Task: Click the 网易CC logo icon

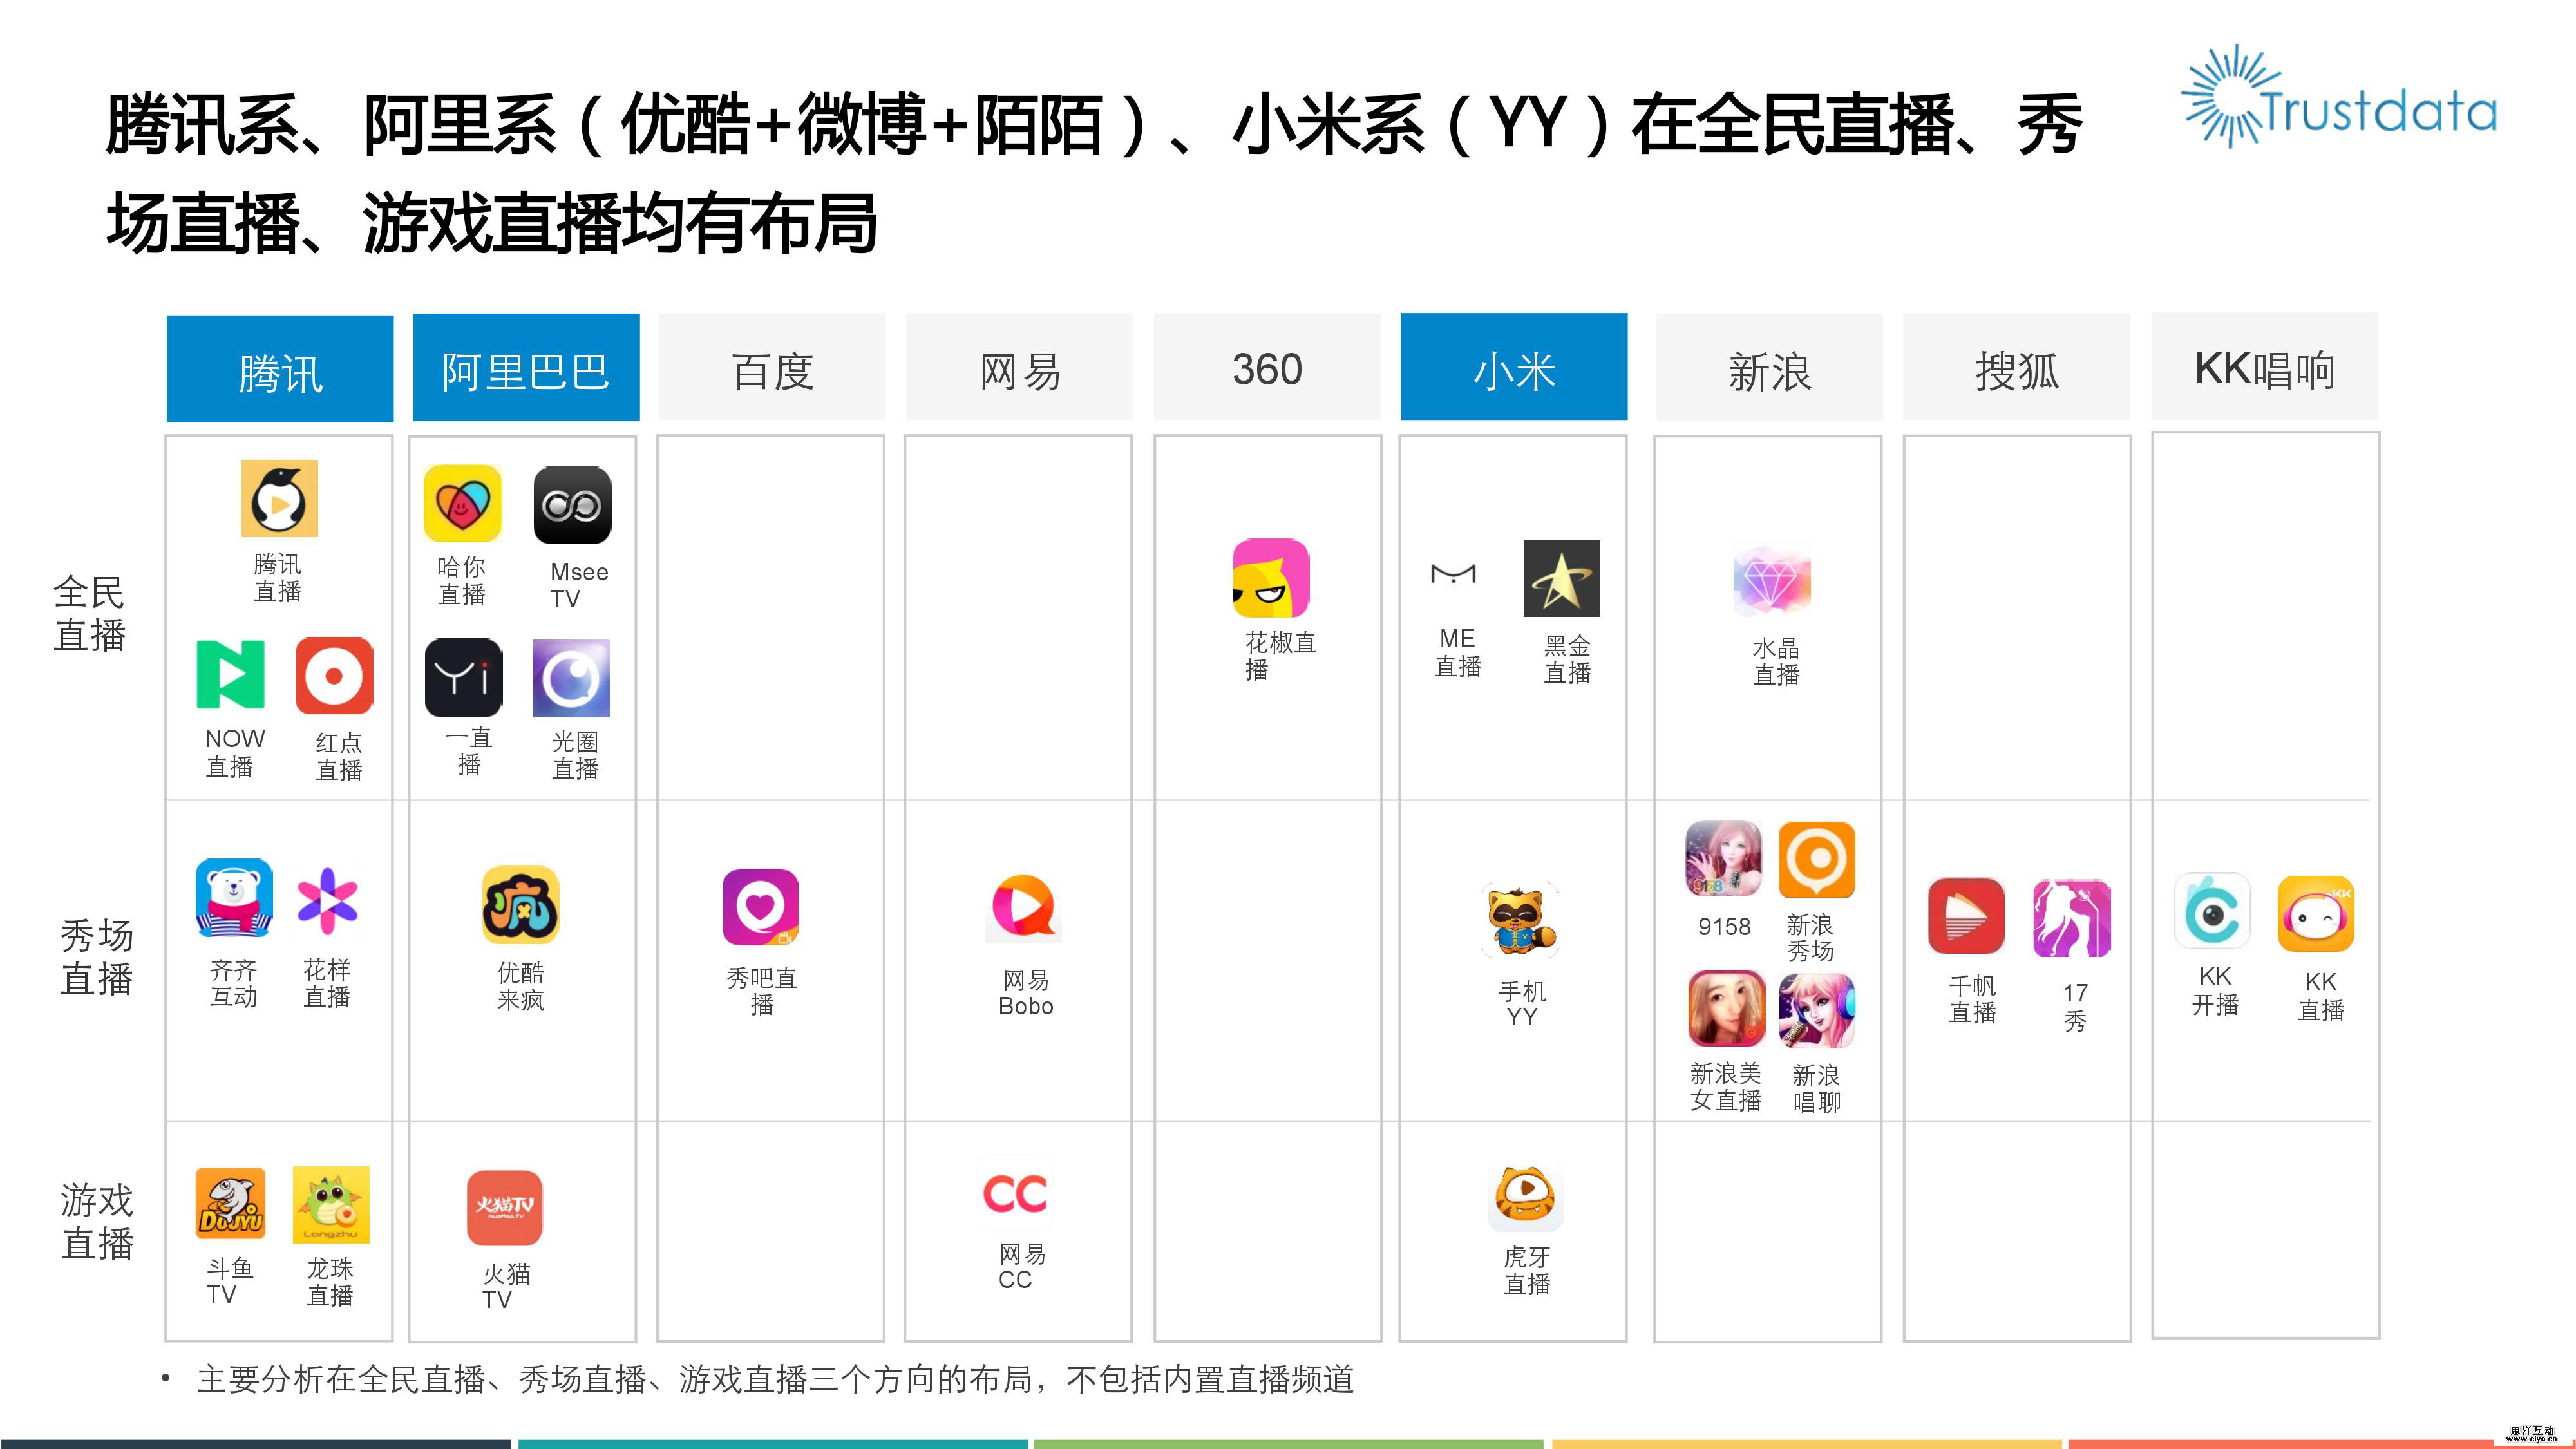Action: click(x=1016, y=1192)
